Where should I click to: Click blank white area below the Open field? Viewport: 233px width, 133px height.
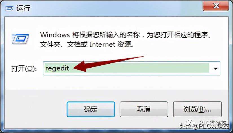[x=116, y=82]
